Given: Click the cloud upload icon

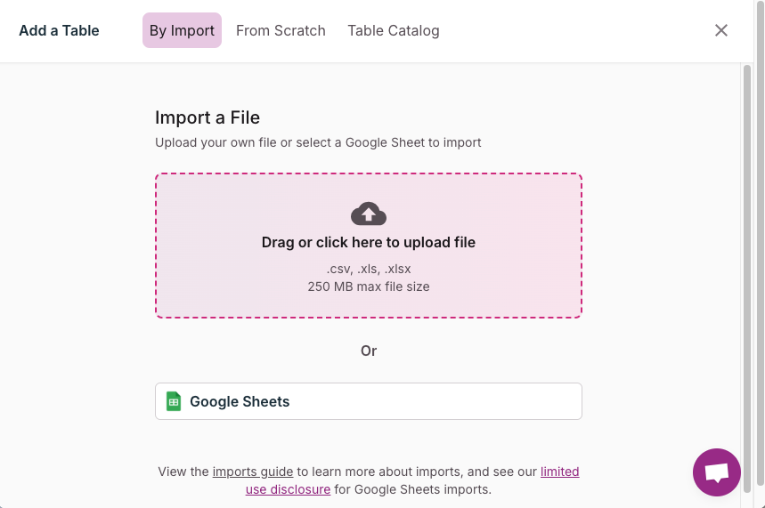Looking at the screenshot, I should pyautogui.click(x=369, y=214).
